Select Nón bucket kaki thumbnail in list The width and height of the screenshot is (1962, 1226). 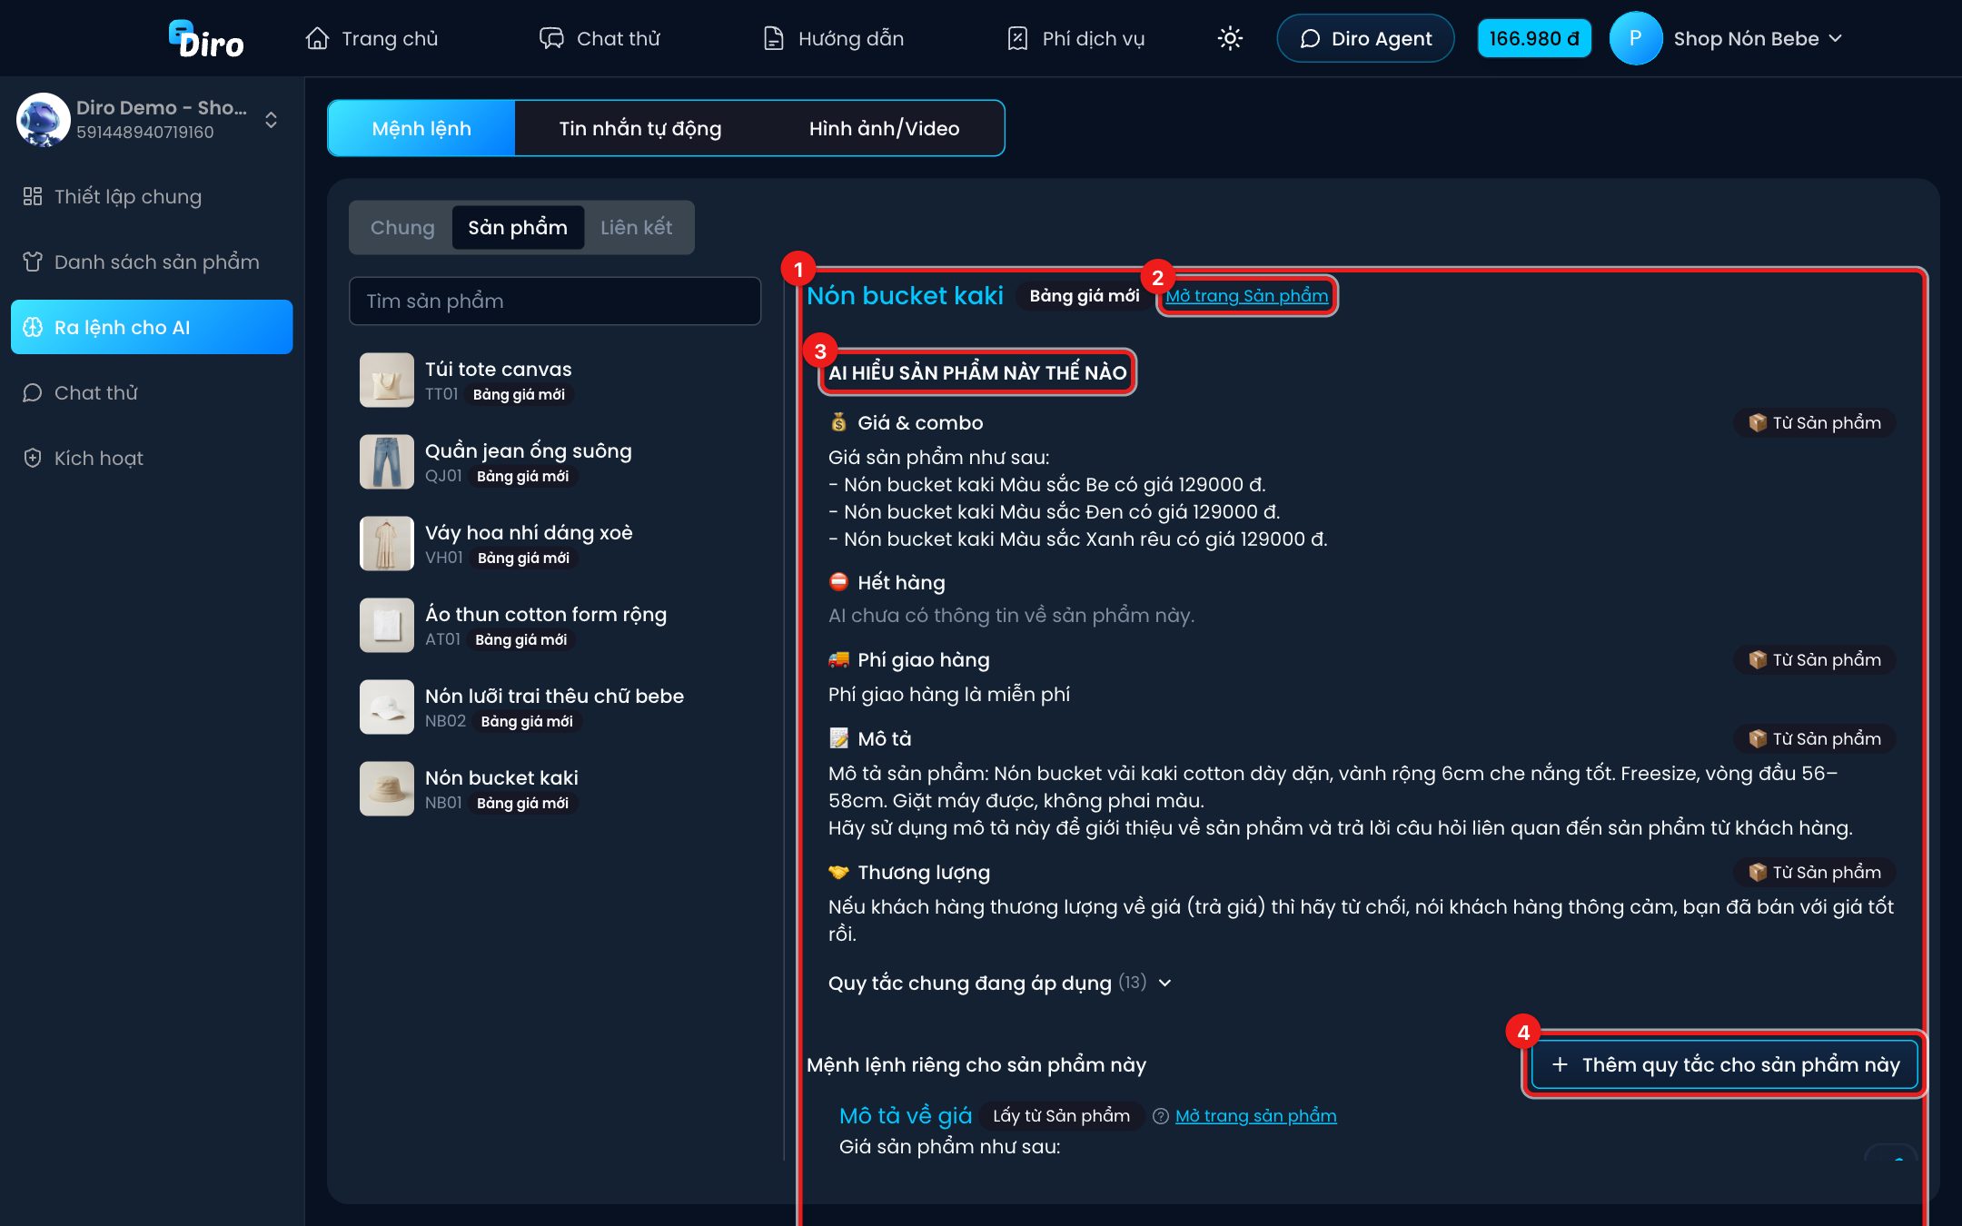click(387, 788)
